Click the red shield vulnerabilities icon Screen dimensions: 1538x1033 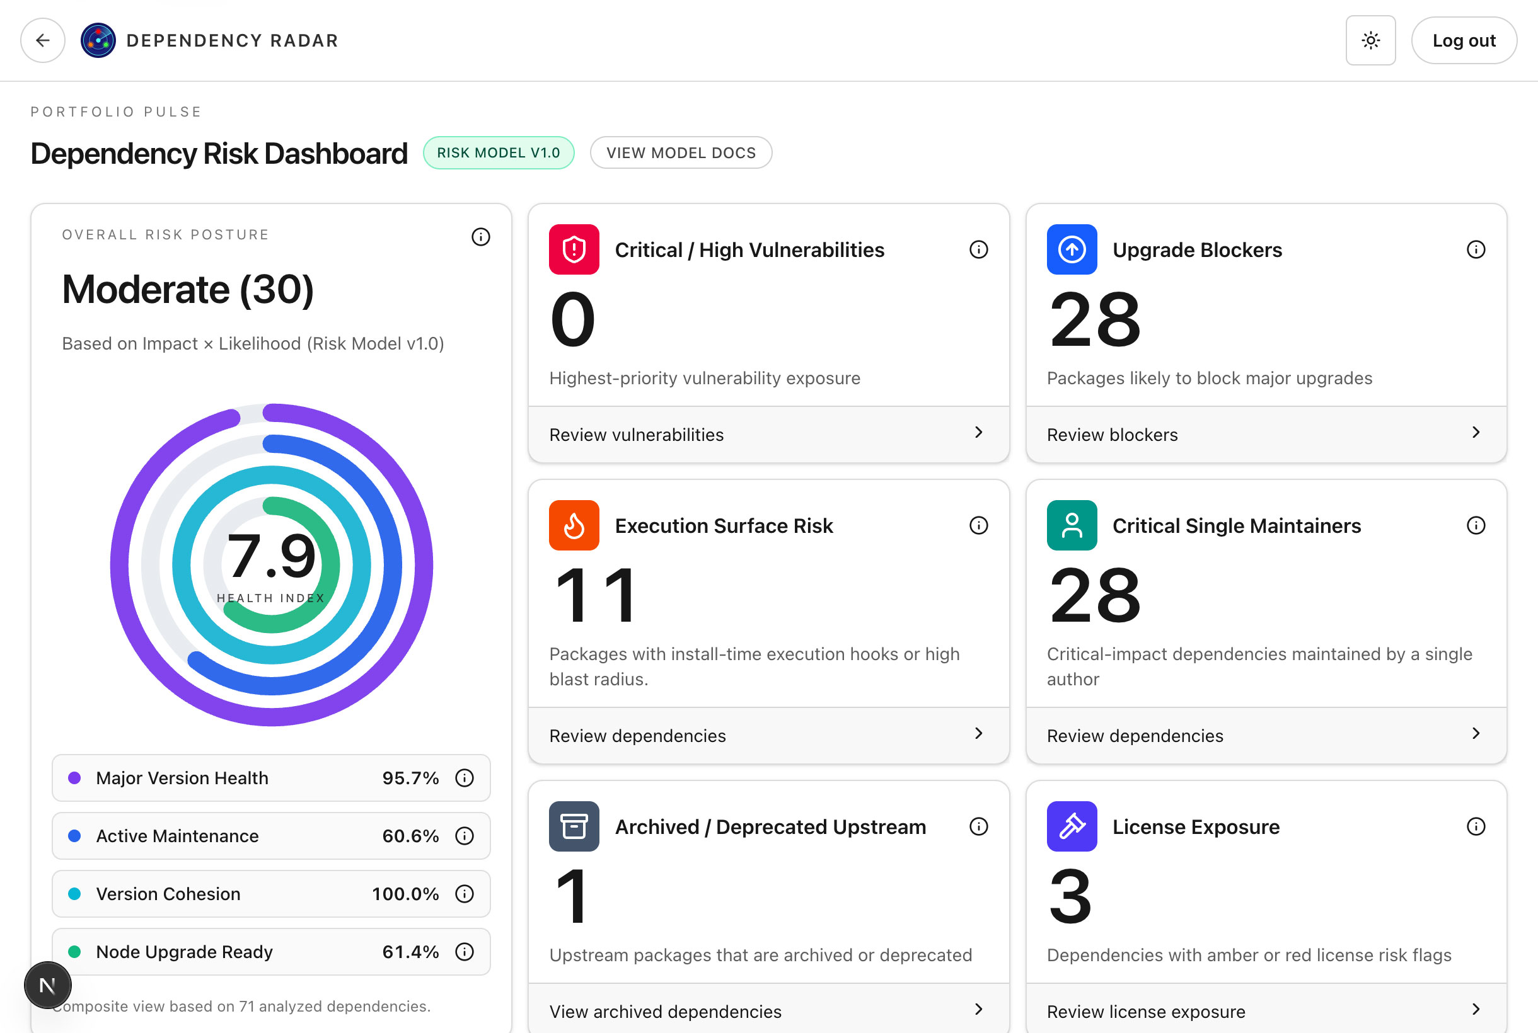coord(574,249)
